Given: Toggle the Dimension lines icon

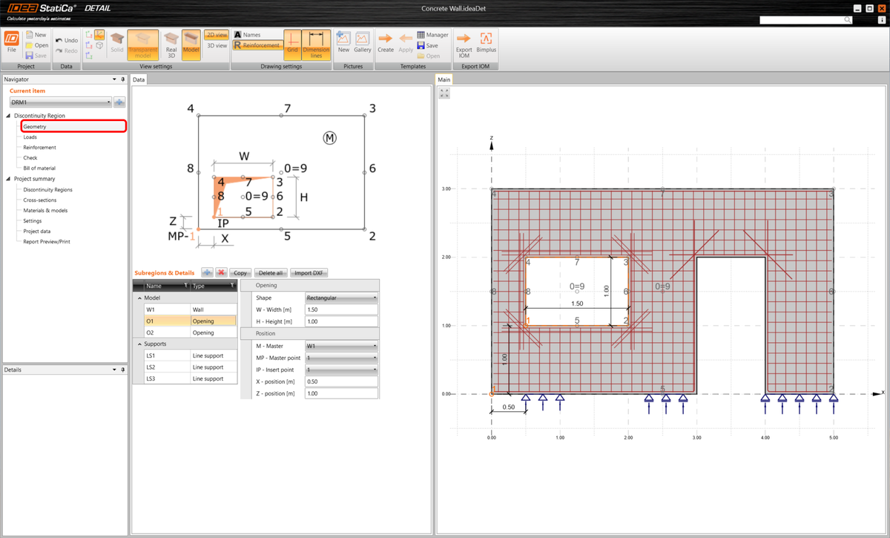Looking at the screenshot, I should [316, 45].
